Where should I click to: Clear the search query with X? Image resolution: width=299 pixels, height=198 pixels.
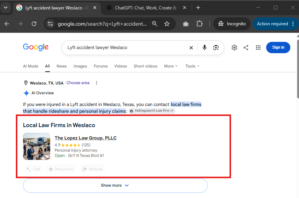191,48
